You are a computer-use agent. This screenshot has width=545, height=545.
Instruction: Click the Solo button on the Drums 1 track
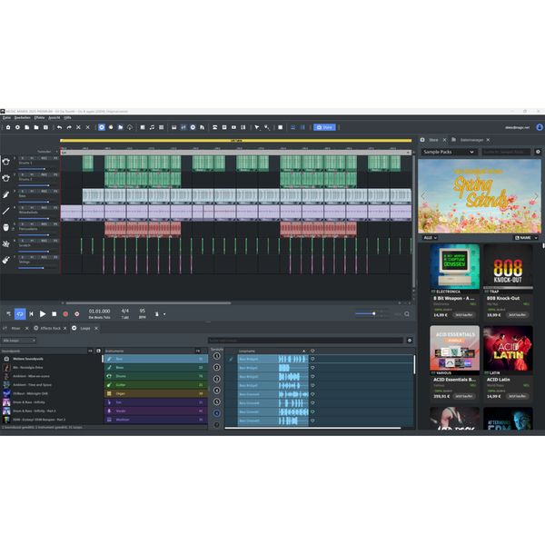pyautogui.click(x=22, y=158)
